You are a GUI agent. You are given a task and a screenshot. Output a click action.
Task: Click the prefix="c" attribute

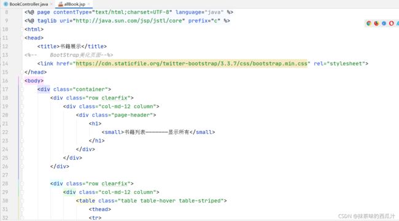204,21
